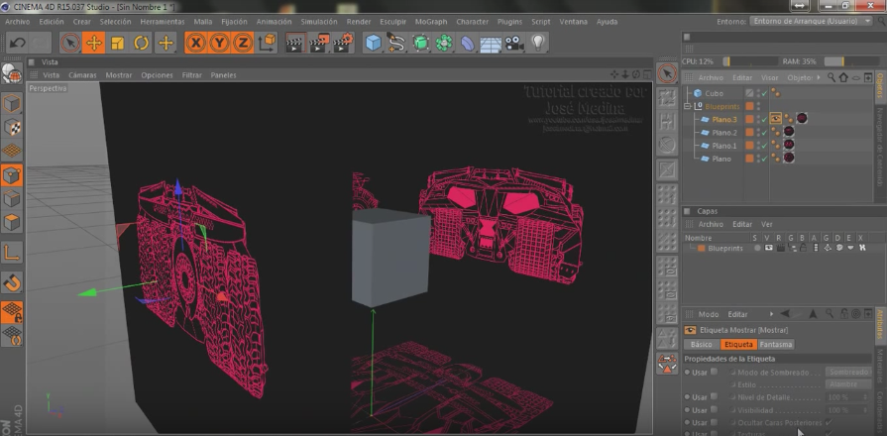Toggle the X axis lock
This screenshot has width=887, height=436.
(x=195, y=42)
